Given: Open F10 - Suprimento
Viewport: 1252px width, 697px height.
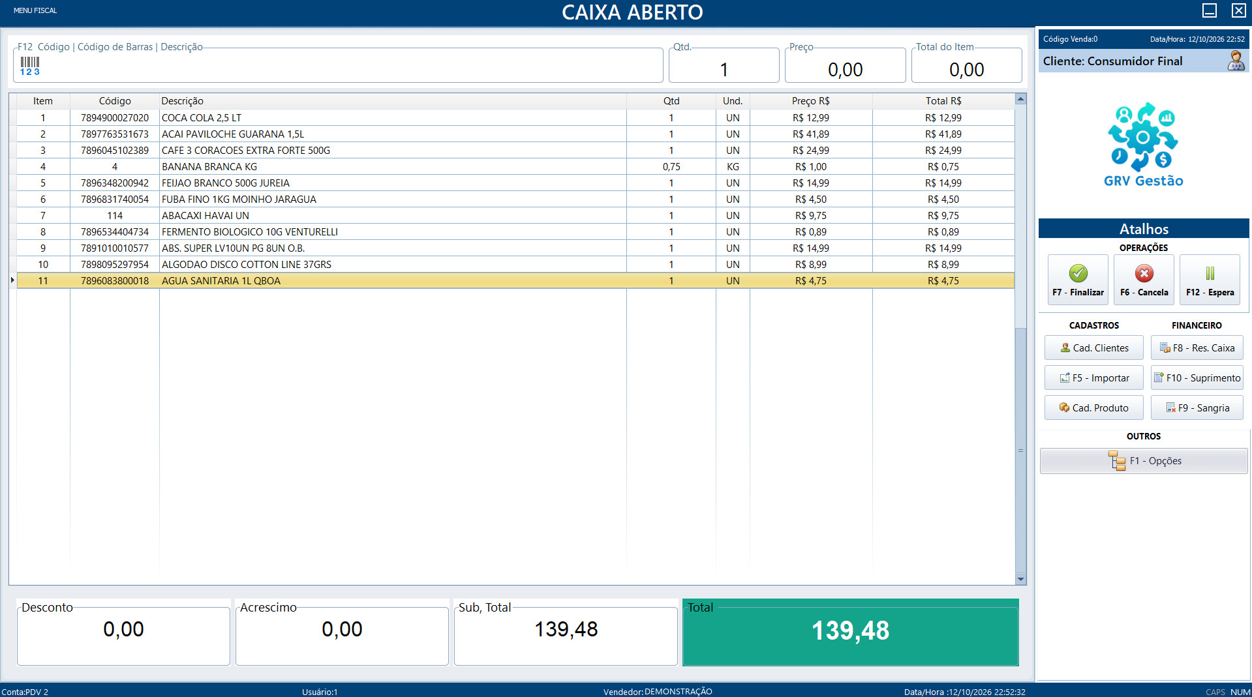Looking at the screenshot, I should pyautogui.click(x=1197, y=378).
